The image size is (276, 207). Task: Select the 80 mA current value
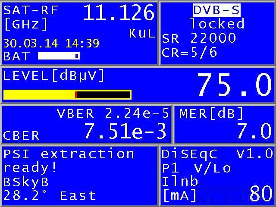(x=261, y=194)
